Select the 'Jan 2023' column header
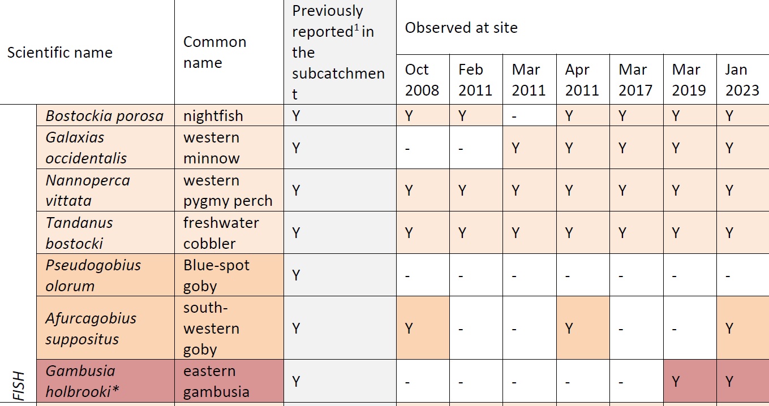The height and width of the screenshot is (406, 769). [x=742, y=80]
